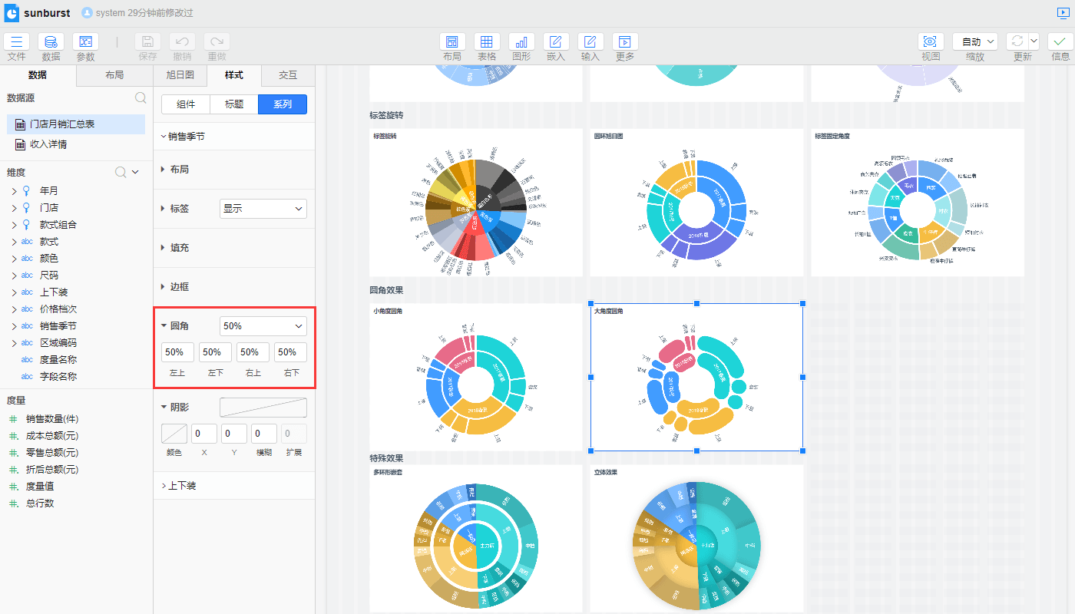Switch to the 样式 tab
1075x614 pixels.
(234, 75)
